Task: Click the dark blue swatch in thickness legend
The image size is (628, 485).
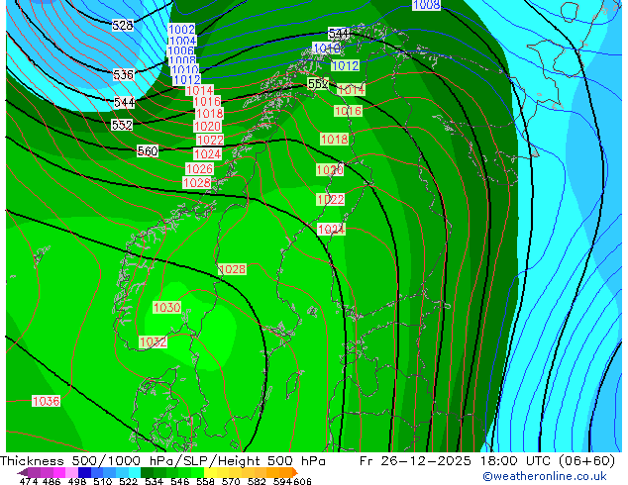Action: tap(84, 472)
